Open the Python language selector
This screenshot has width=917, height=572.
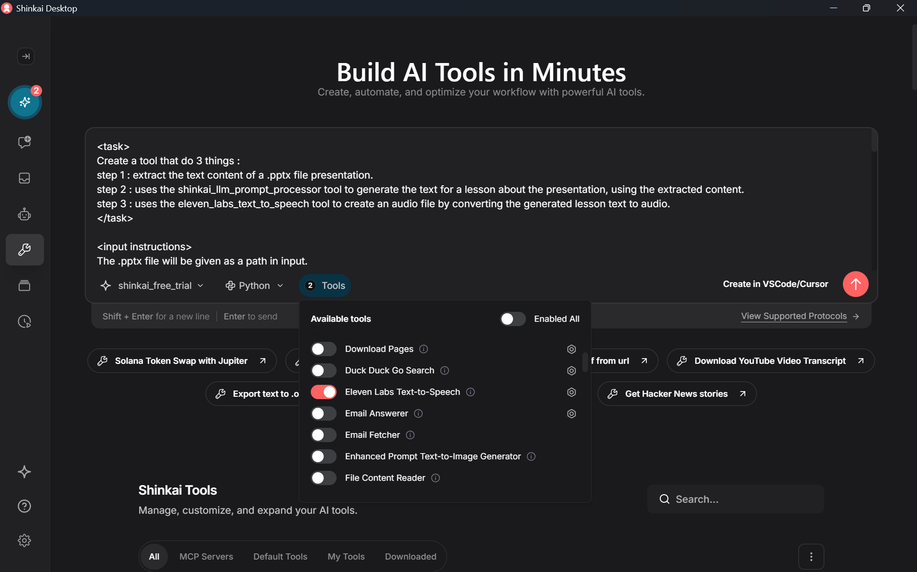click(x=253, y=285)
